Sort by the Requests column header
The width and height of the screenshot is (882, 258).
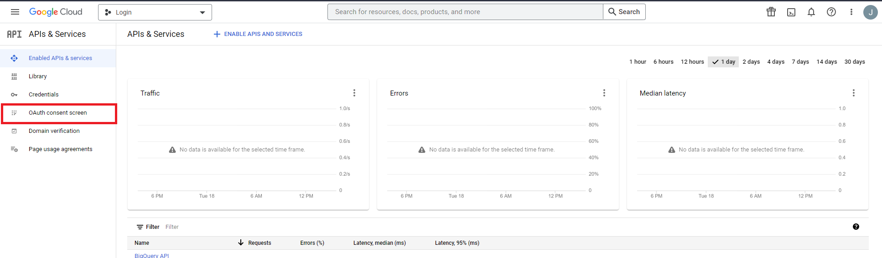[x=259, y=243]
